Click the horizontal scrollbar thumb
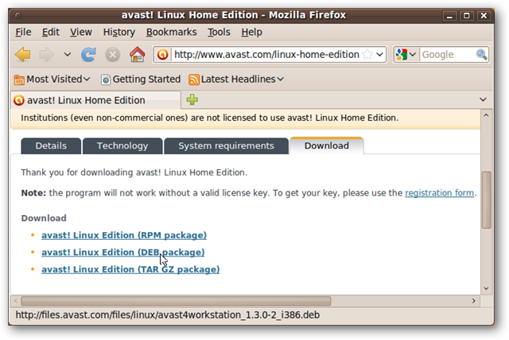Screen dimensions: 509x340 click(x=176, y=301)
